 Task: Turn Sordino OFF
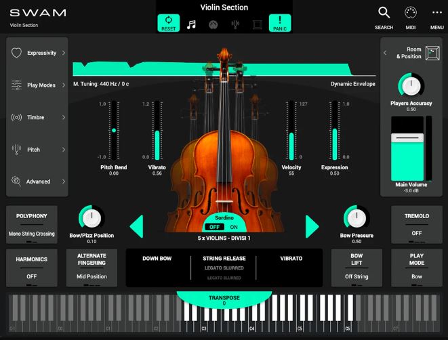click(x=214, y=227)
